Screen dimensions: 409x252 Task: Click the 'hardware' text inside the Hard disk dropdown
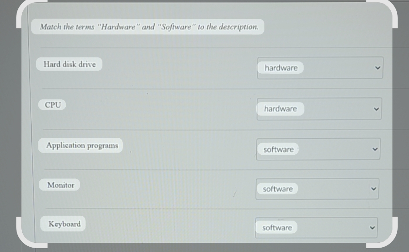click(281, 68)
